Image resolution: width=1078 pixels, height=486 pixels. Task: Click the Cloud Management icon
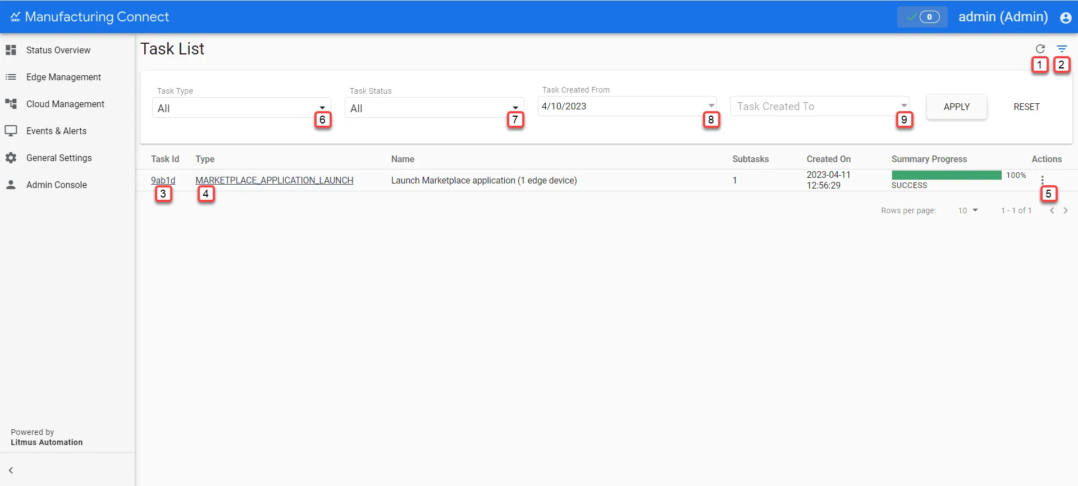11,104
